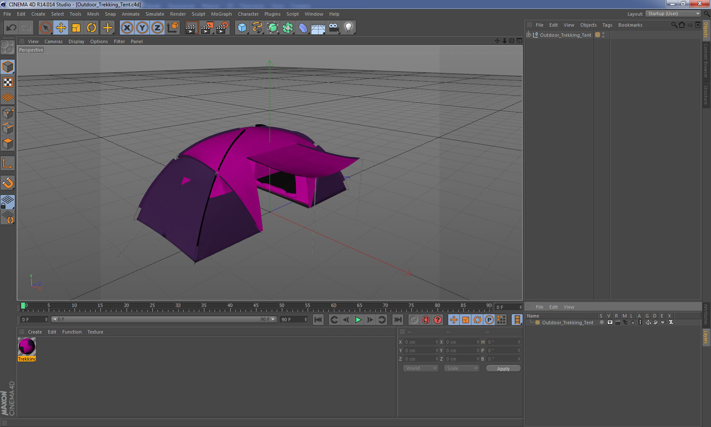Toggle the X axis lock
This screenshot has height=427, width=711.
click(127, 28)
